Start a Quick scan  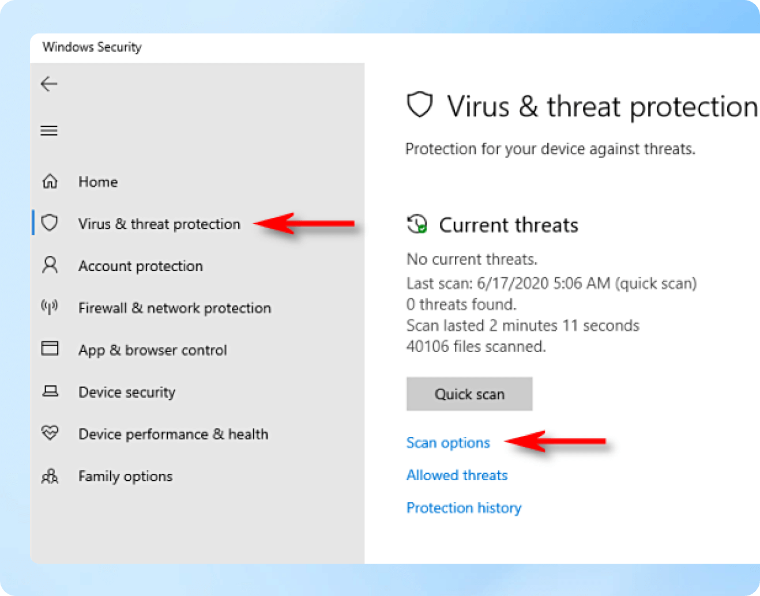[x=469, y=394]
